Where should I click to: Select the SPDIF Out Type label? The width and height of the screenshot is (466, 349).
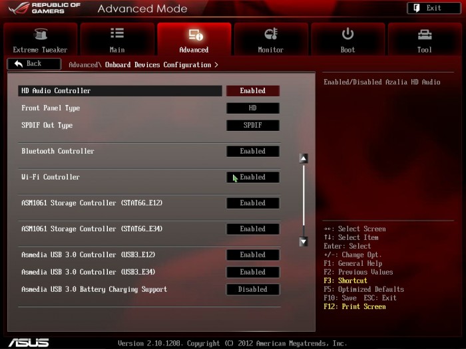coord(47,125)
